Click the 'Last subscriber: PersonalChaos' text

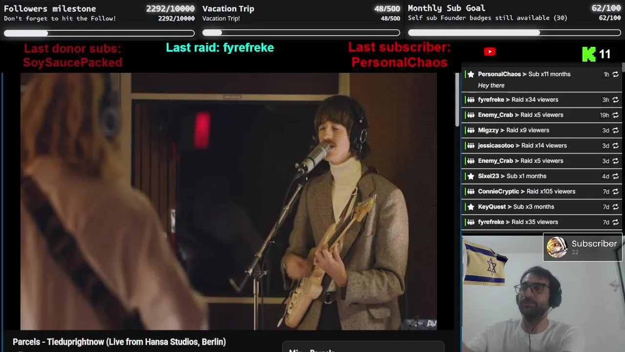(x=399, y=55)
